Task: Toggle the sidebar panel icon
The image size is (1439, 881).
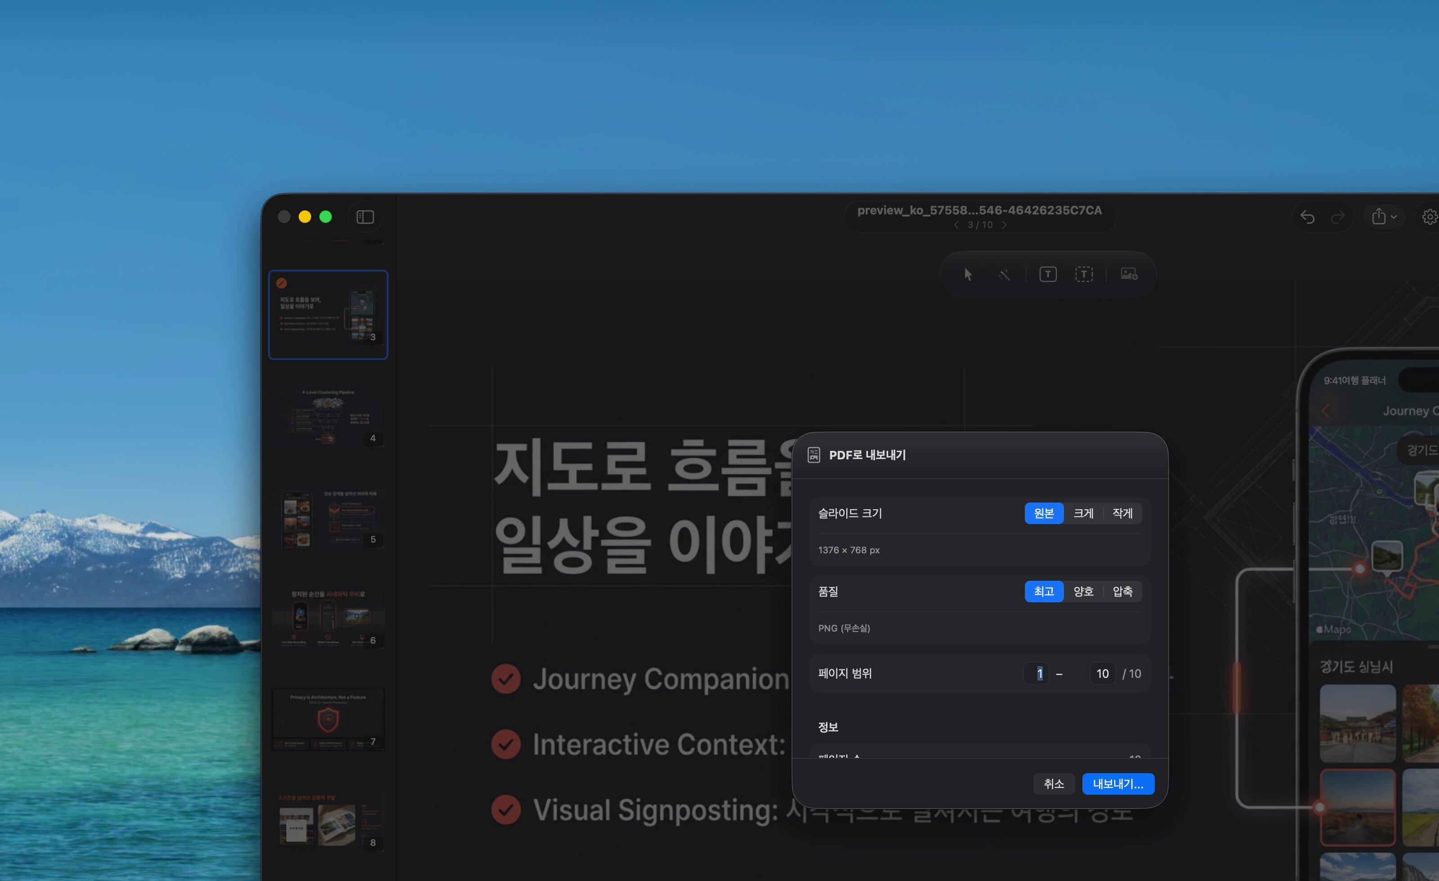Action: point(365,217)
